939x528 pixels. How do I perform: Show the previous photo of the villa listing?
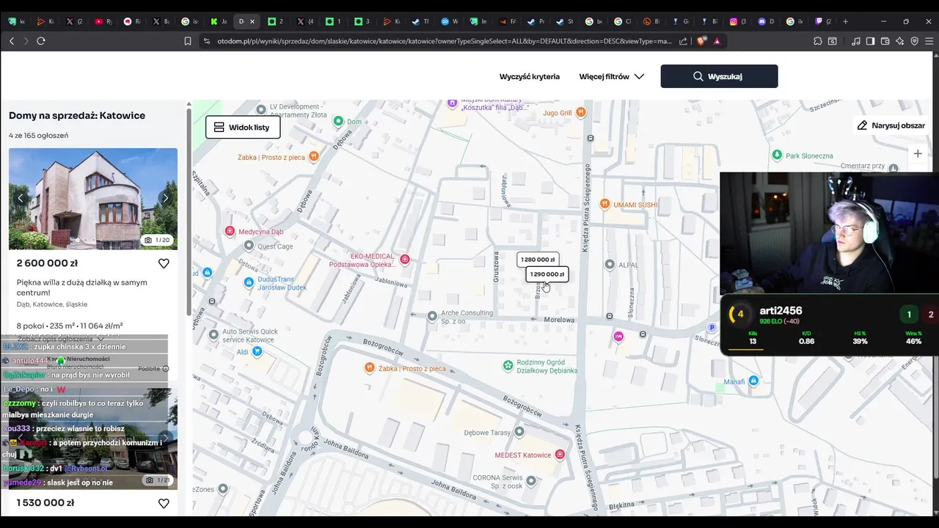coord(21,198)
